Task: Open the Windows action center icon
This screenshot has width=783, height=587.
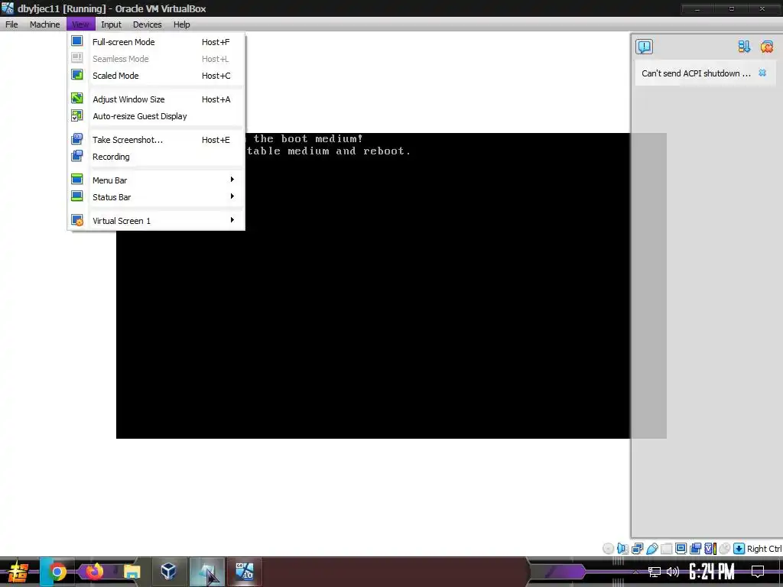Action: pyautogui.click(x=758, y=572)
